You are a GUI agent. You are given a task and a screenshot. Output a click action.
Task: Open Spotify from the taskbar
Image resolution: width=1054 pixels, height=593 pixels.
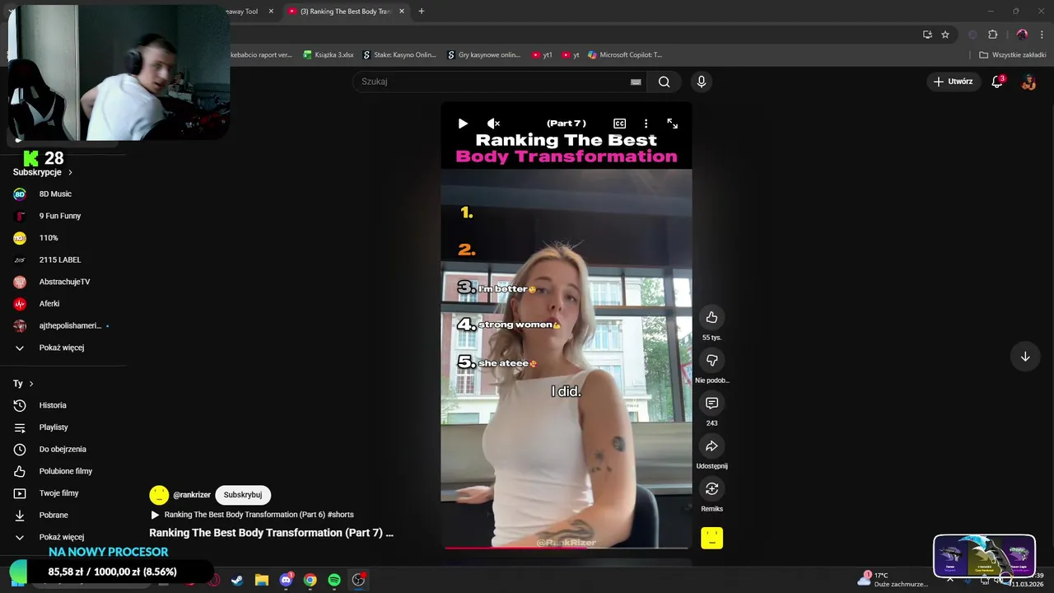tap(333, 580)
